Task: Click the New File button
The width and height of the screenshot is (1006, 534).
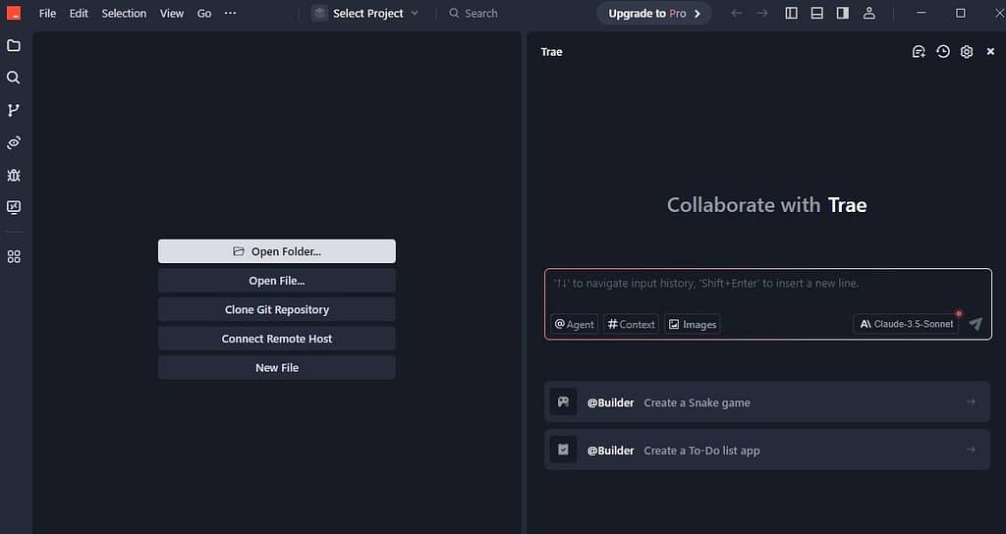Action: (276, 367)
